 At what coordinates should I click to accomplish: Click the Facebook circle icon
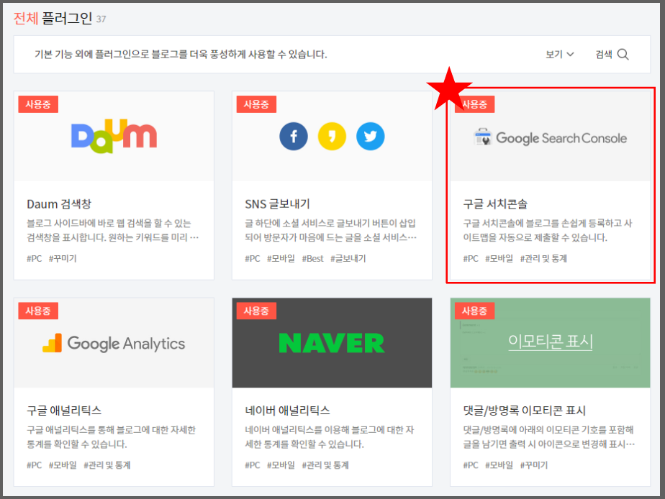click(x=294, y=137)
